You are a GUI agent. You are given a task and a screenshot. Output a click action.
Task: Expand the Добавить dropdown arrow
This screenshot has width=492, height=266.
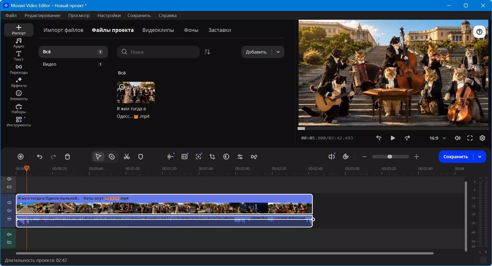tap(278, 52)
